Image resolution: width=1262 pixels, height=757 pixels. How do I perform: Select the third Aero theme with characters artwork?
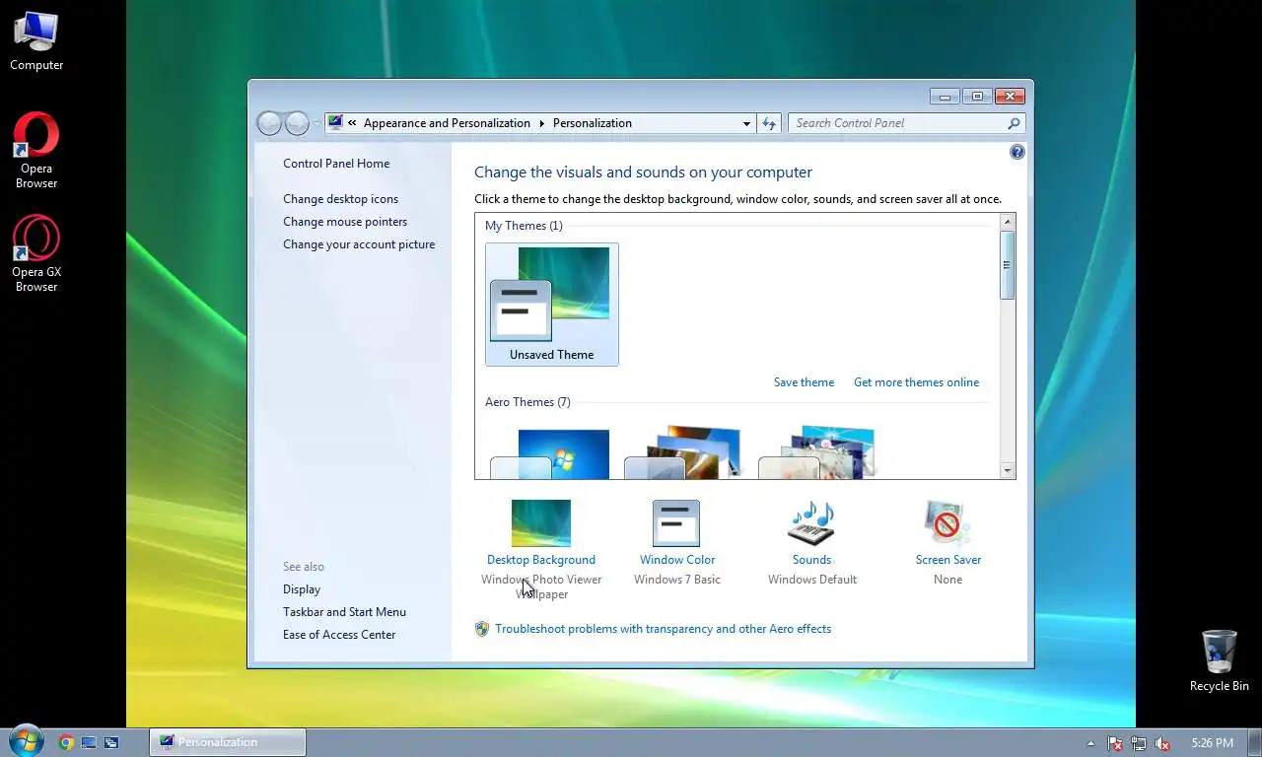[816, 453]
